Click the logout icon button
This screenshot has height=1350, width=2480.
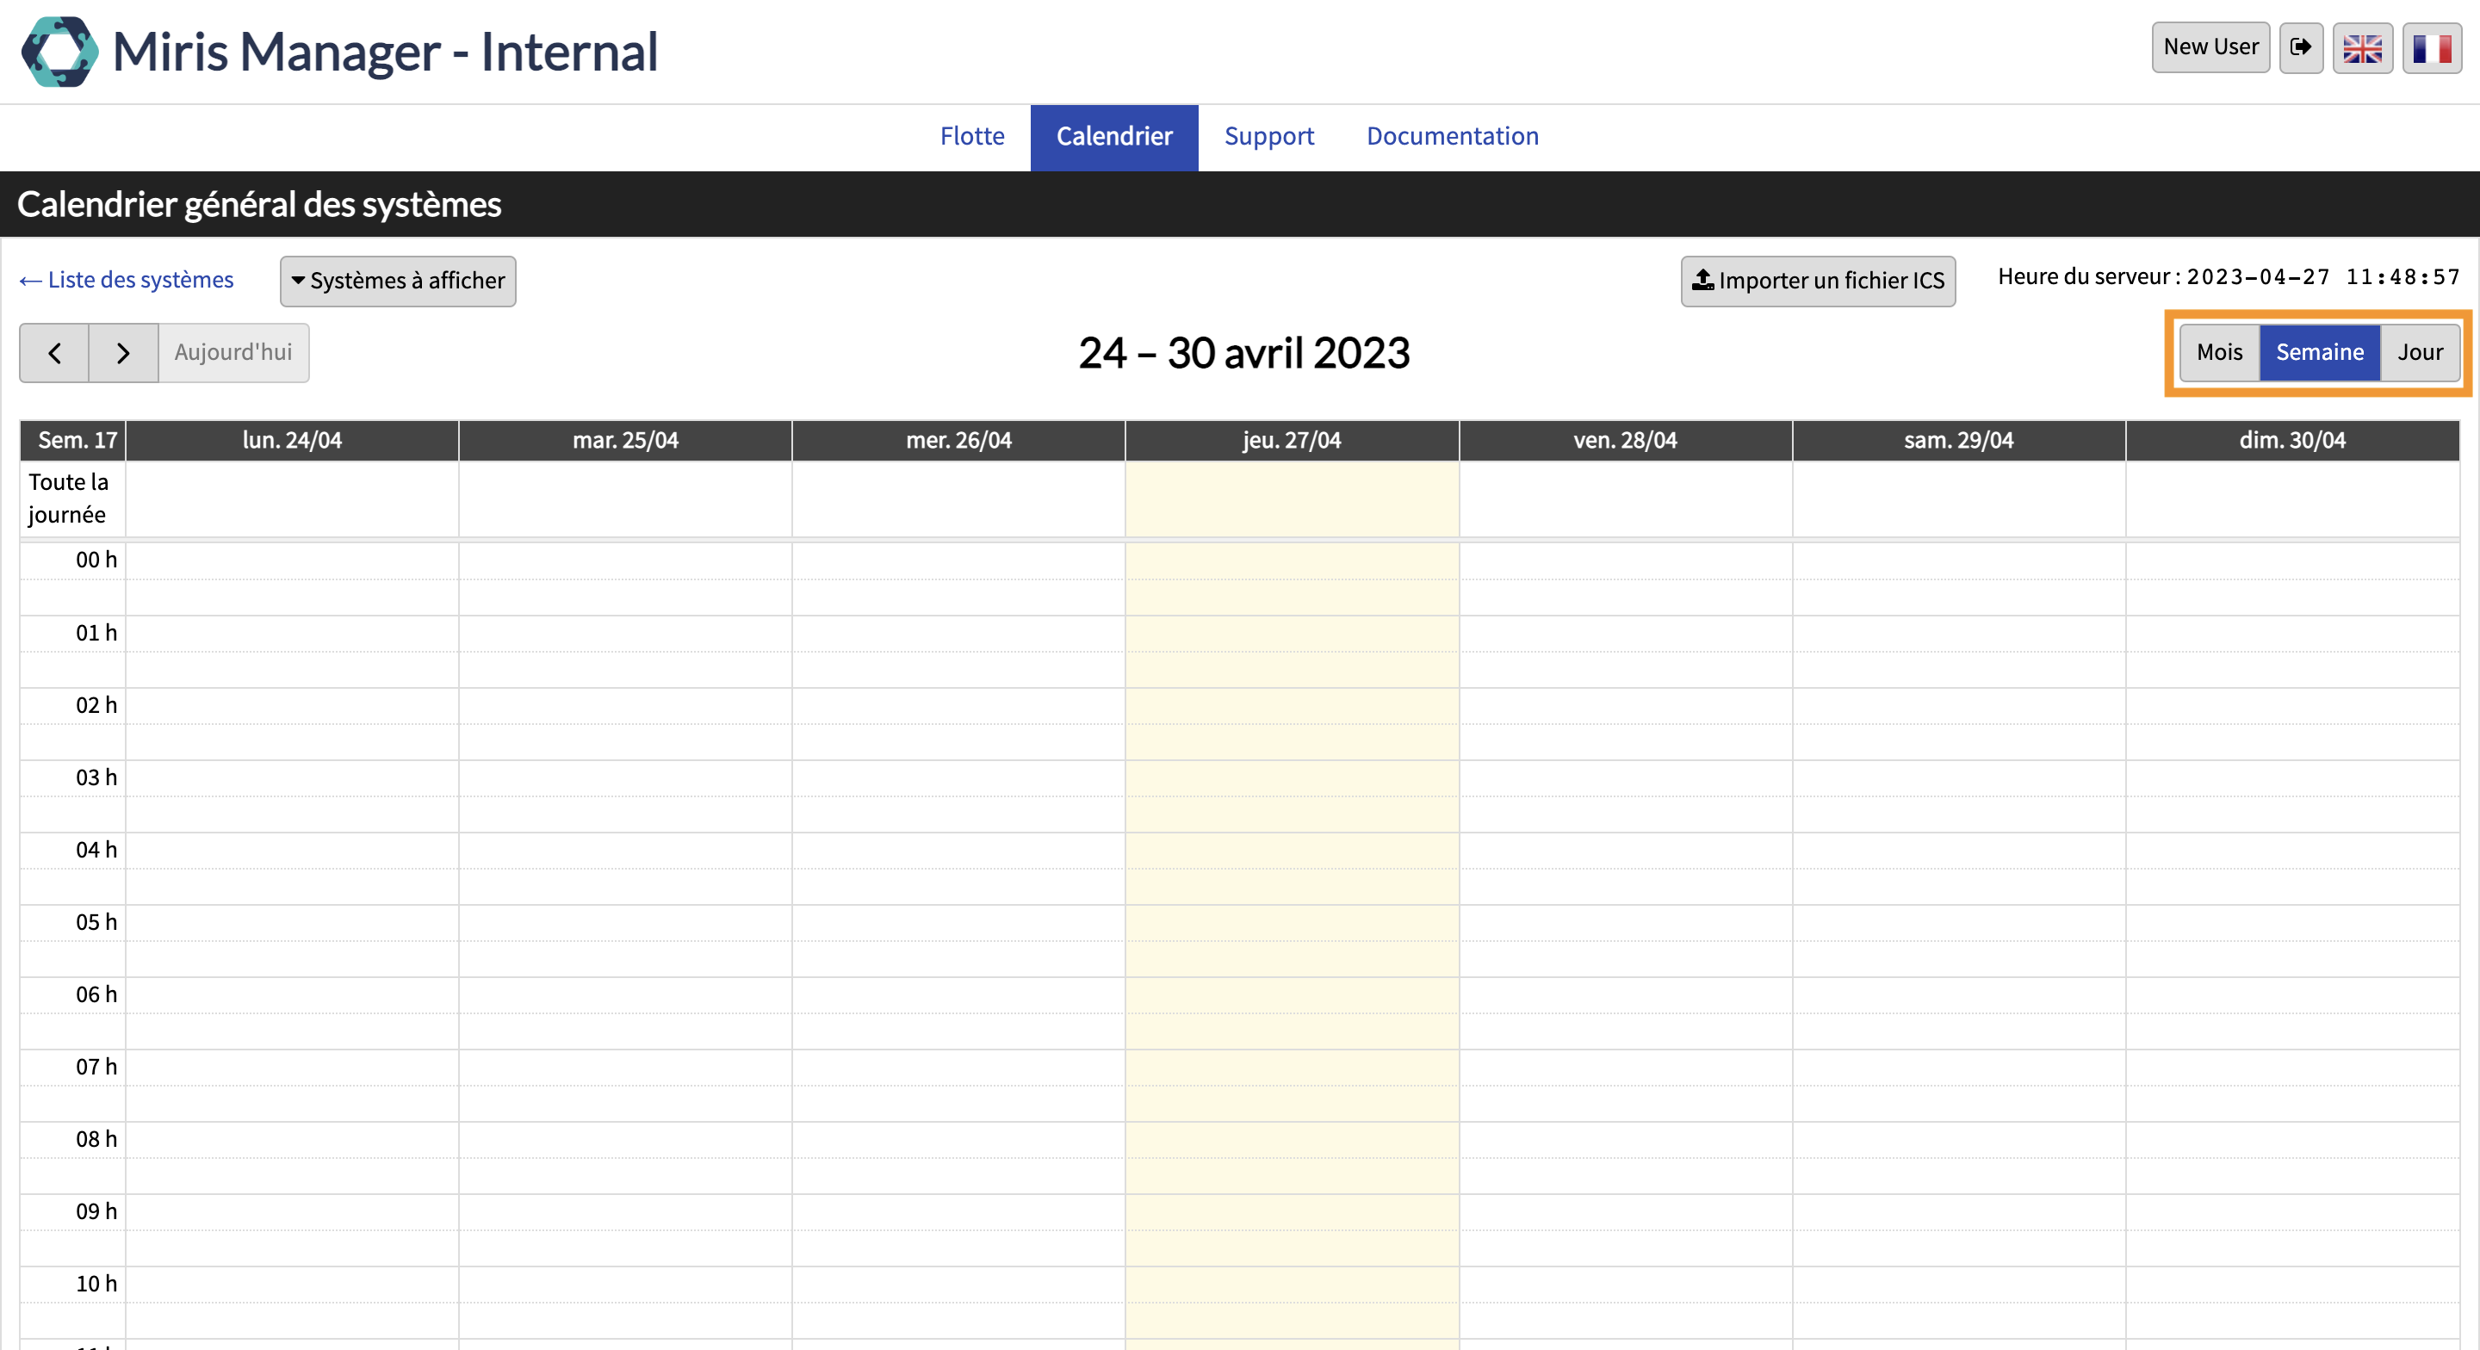(2300, 47)
